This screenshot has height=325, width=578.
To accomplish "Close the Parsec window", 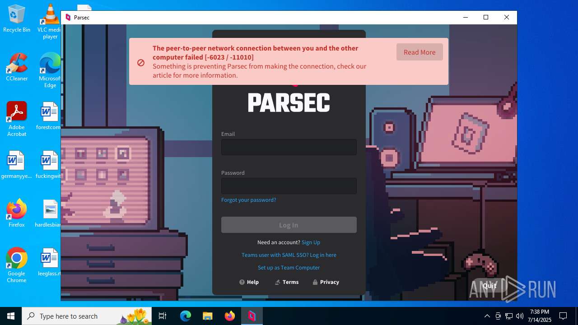I will 507,18.
